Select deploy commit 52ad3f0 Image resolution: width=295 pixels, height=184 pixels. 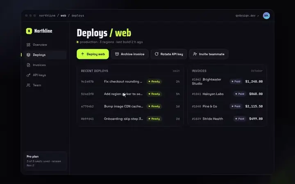tap(87, 94)
